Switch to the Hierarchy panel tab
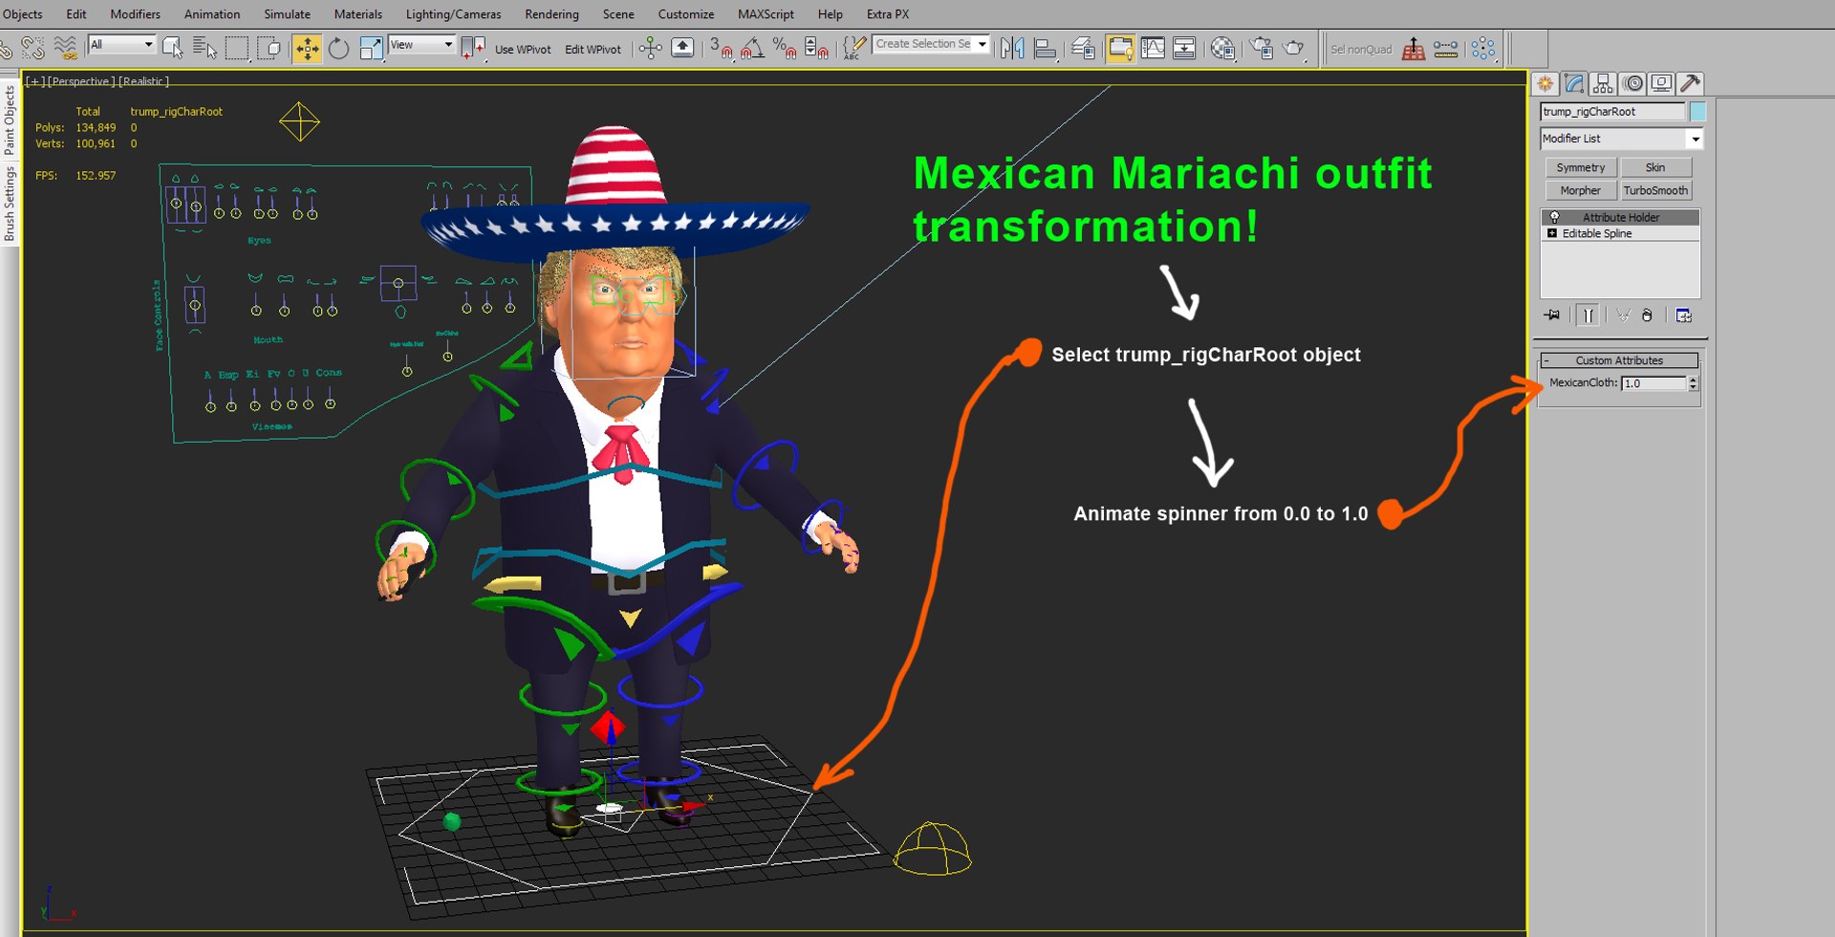Viewport: 1835px width, 937px height. [1604, 83]
